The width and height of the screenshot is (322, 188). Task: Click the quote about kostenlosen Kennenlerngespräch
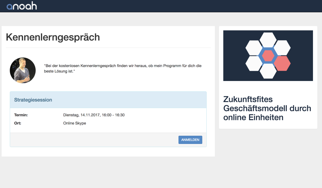pos(123,69)
